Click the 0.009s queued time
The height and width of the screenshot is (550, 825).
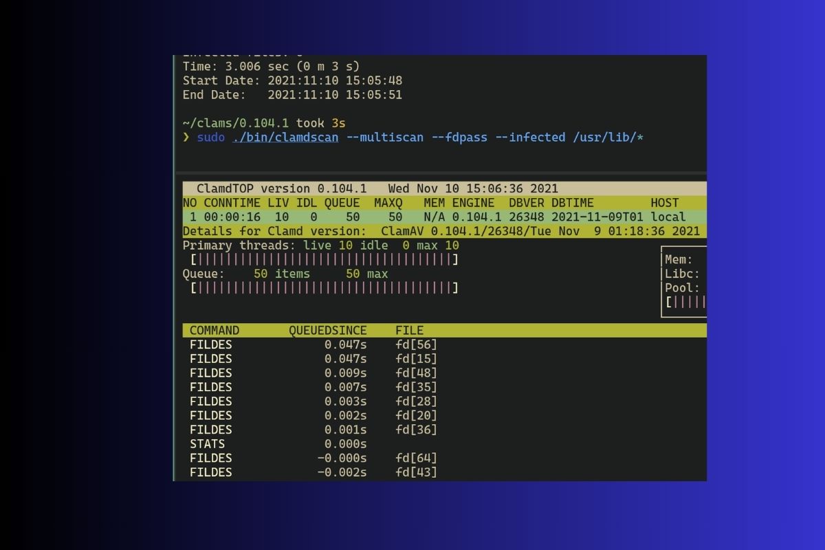346,373
